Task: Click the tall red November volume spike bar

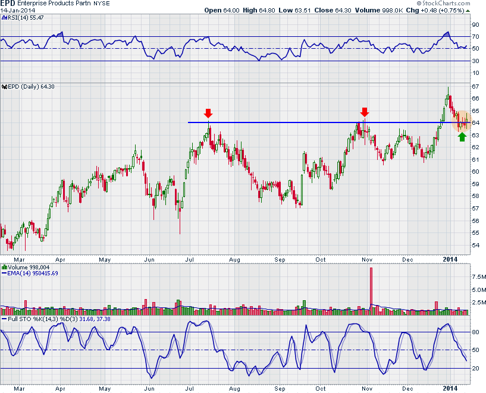Action: pyautogui.click(x=371, y=291)
